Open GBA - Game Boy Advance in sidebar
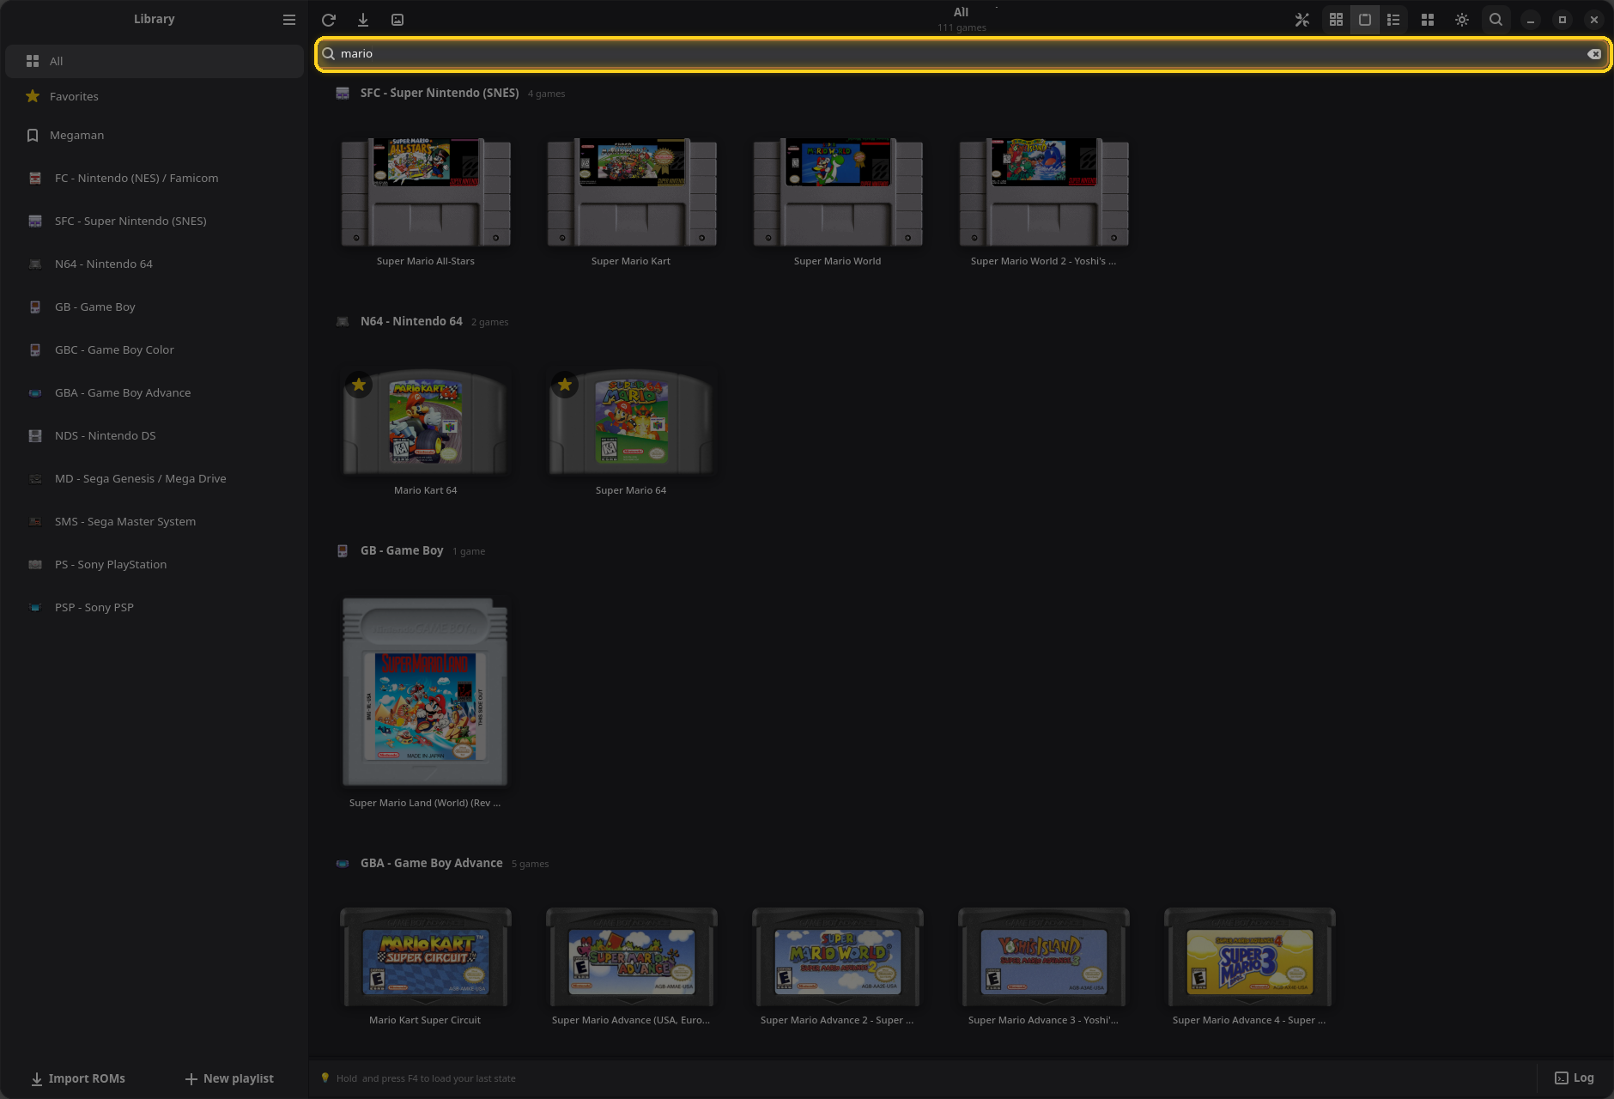This screenshot has height=1099, width=1614. (155, 392)
